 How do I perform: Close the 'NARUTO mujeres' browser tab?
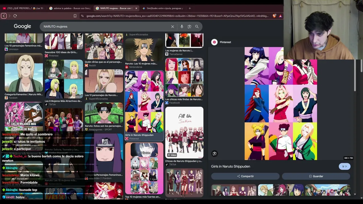point(136,8)
